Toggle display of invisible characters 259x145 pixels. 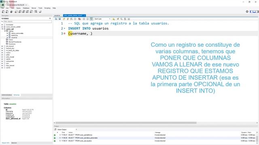pos(125,19)
